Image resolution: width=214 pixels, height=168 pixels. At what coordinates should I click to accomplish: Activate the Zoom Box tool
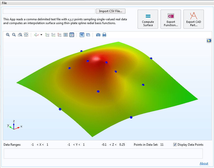tap(20, 35)
